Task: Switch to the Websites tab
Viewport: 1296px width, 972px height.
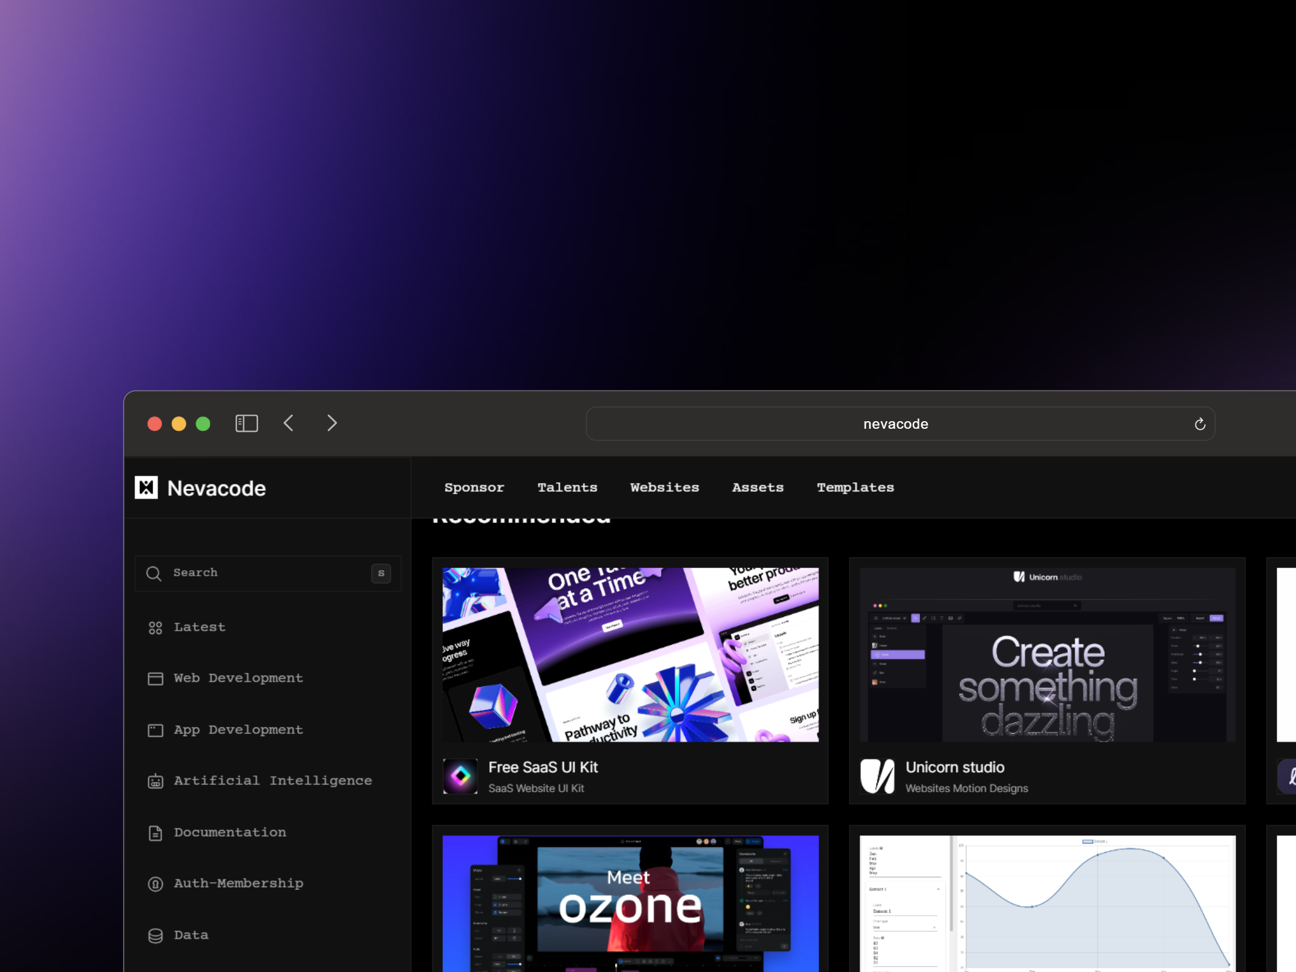Action: (664, 488)
